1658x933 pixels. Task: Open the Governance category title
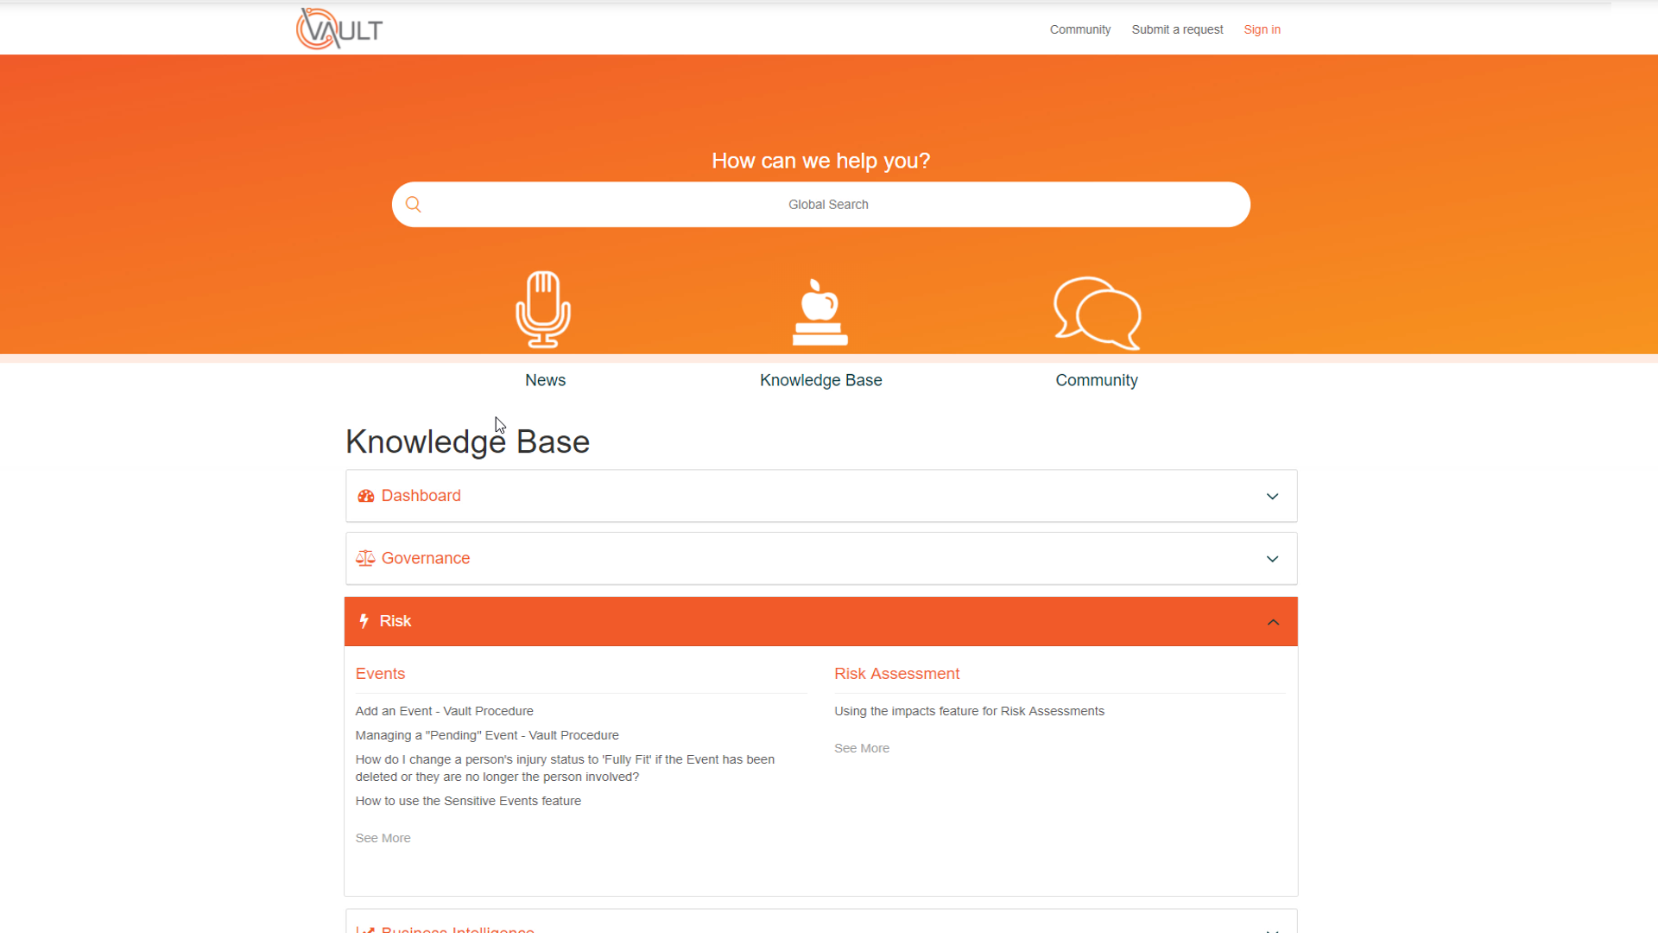(426, 559)
